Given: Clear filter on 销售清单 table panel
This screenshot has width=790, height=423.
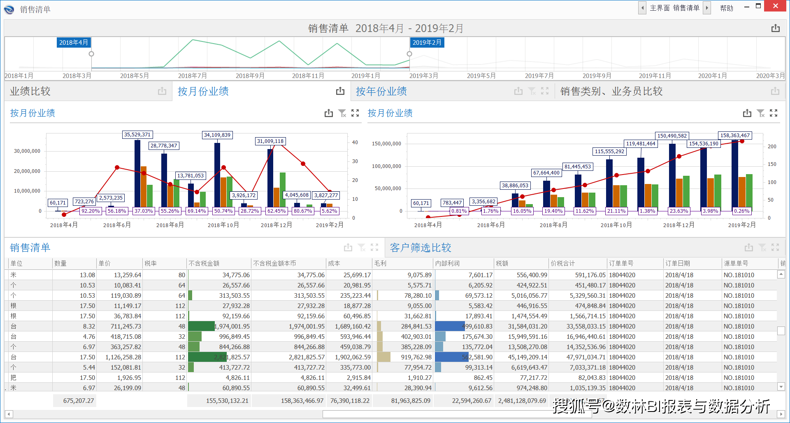Looking at the screenshot, I should (x=362, y=247).
